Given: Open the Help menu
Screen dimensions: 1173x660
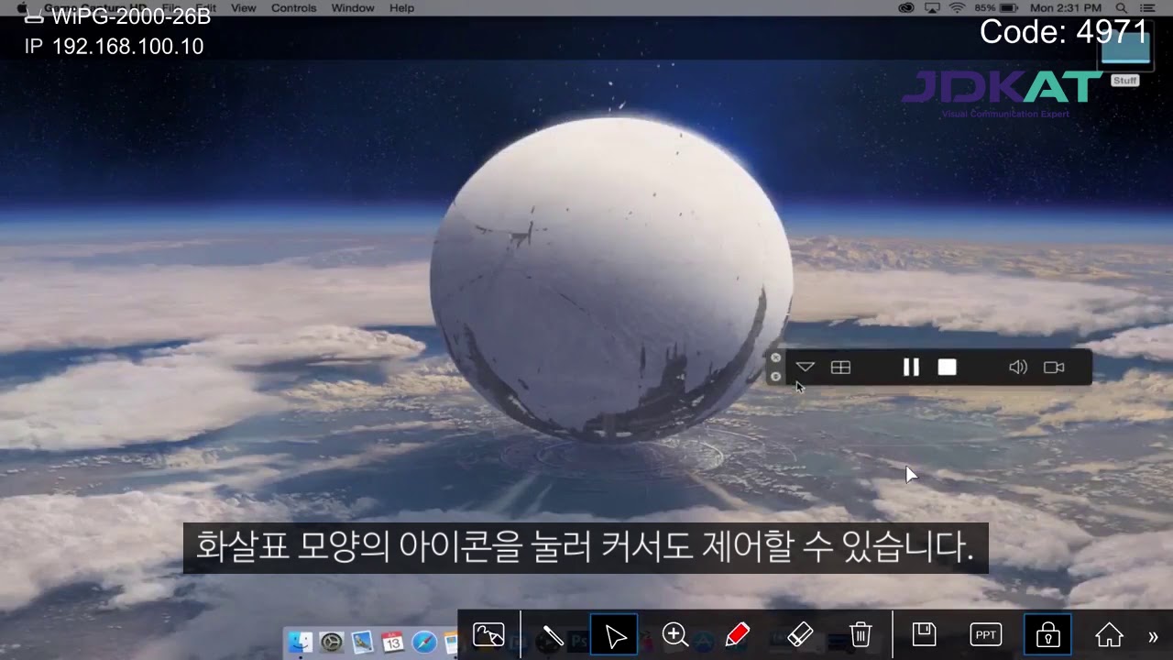Looking at the screenshot, I should [x=402, y=8].
